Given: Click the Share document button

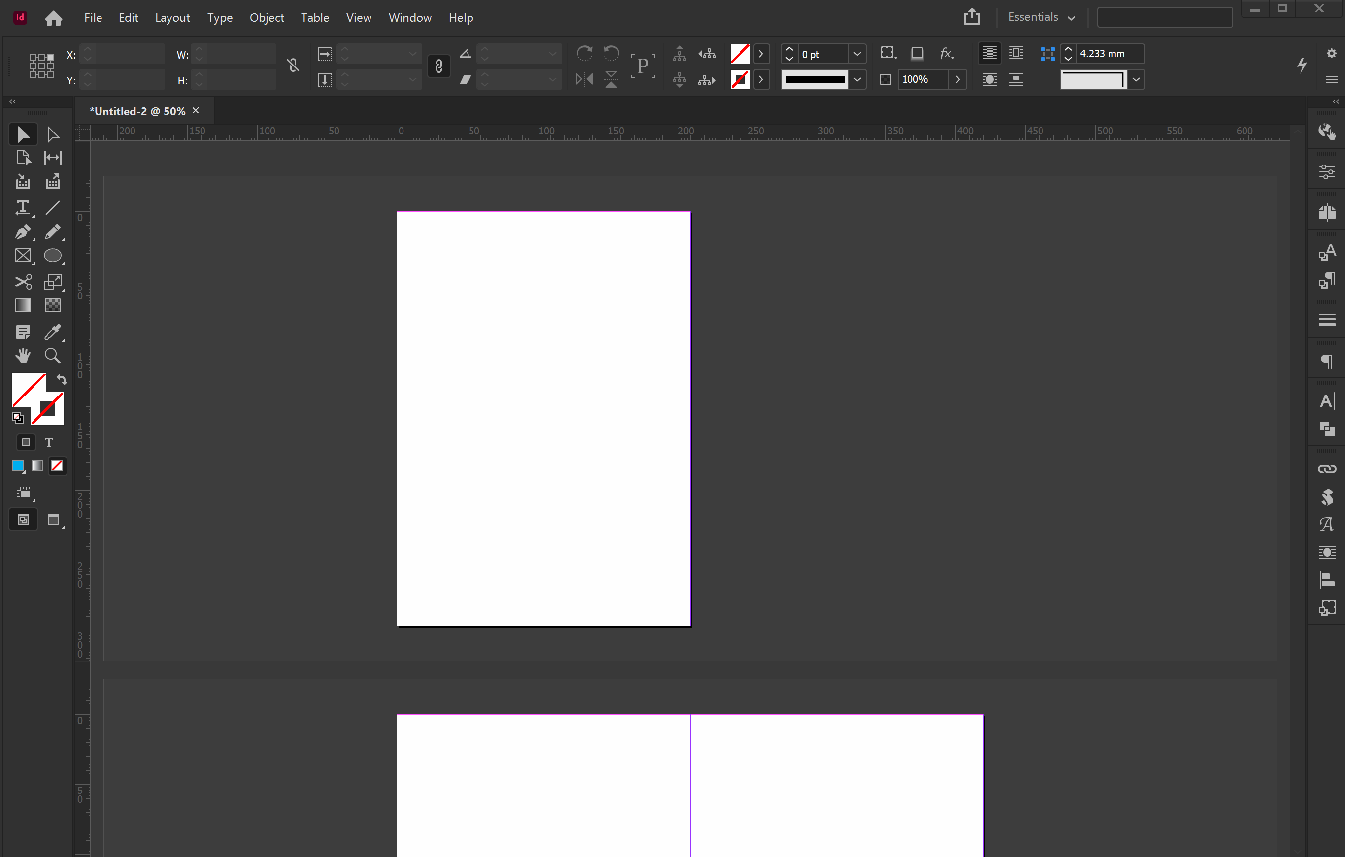Looking at the screenshot, I should tap(972, 17).
